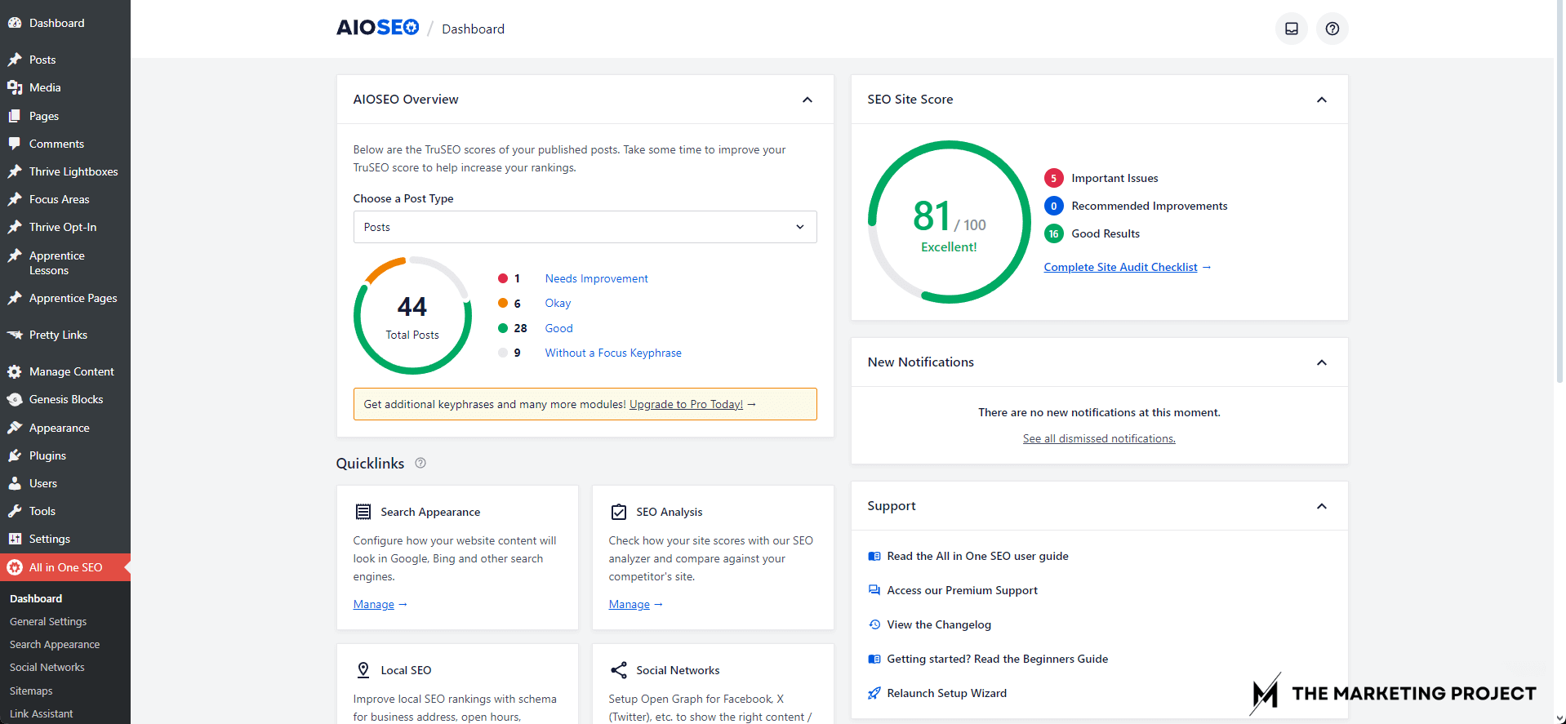Click Access our Premium Support
The image size is (1566, 724).
pyautogui.click(x=962, y=590)
